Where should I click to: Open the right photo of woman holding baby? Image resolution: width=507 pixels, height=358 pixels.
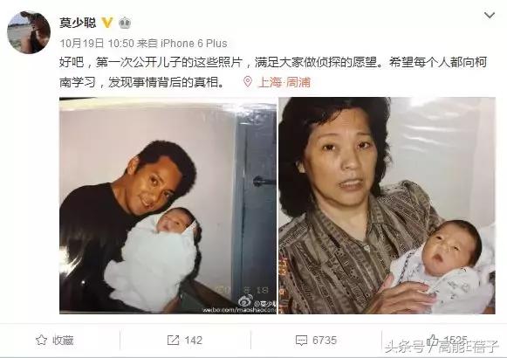(x=387, y=205)
